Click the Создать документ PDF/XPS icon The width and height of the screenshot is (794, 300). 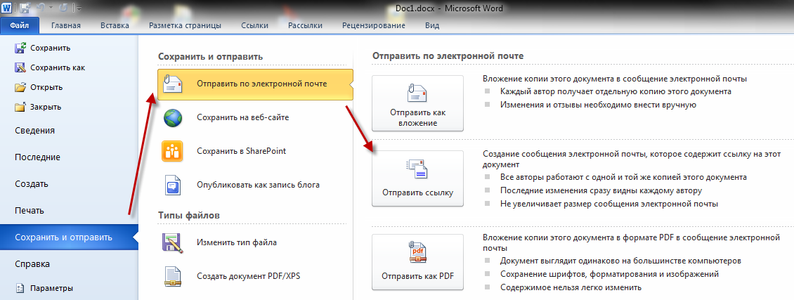point(173,277)
